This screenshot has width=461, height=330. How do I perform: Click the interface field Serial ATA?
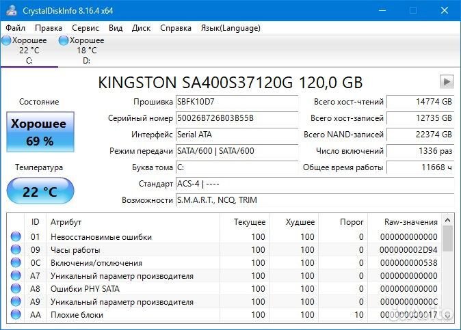pos(237,135)
